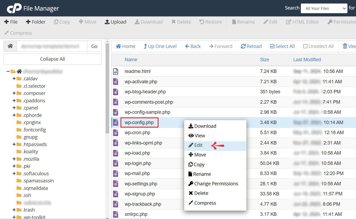Screen dimensions: 356x219
Task: Click the Forward navigation button
Action: (x=221, y=46)
